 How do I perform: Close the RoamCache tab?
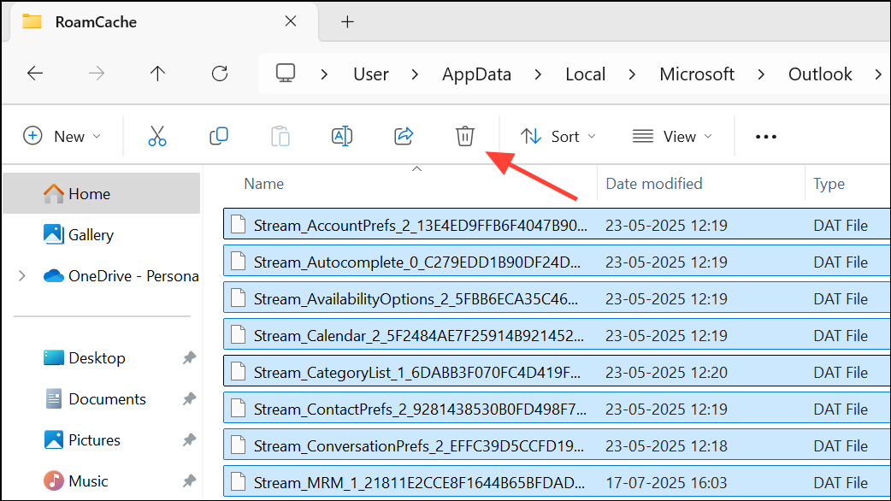pyautogui.click(x=291, y=21)
